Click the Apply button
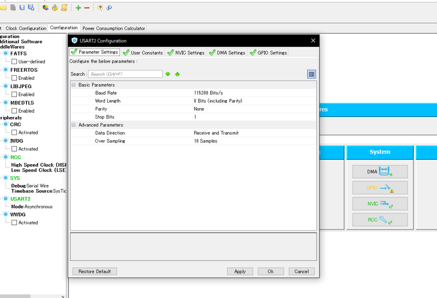The image size is (437, 298). pos(240,272)
